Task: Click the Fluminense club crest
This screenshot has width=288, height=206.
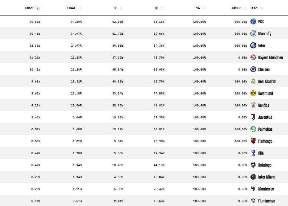Action: point(253,201)
